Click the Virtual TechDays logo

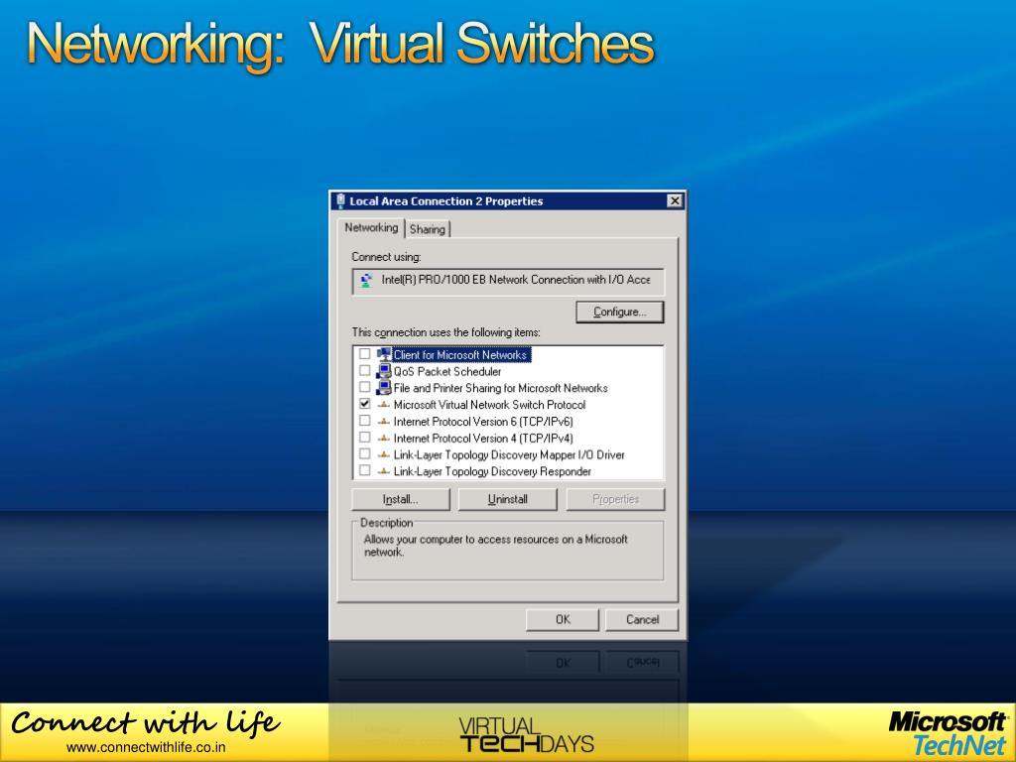[x=526, y=735]
